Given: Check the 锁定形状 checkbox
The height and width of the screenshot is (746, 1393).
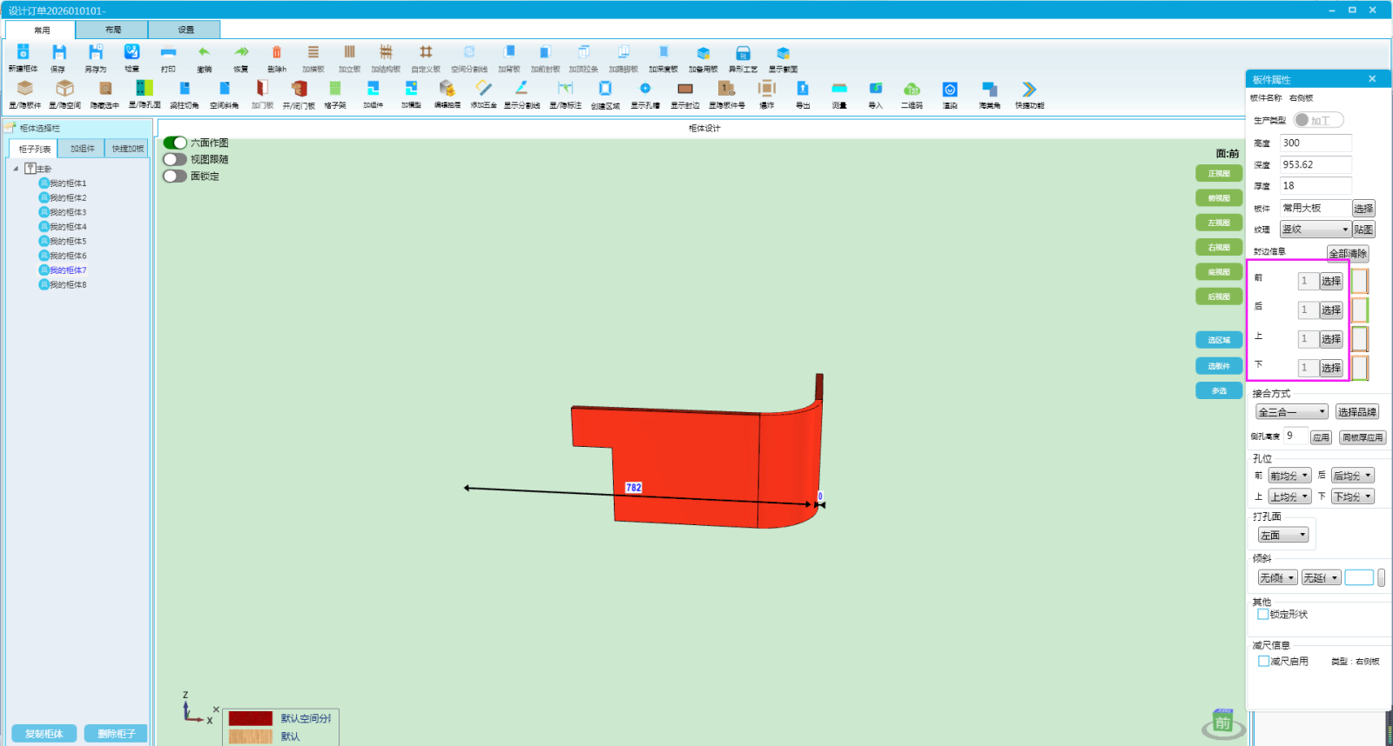Looking at the screenshot, I should 1262,614.
